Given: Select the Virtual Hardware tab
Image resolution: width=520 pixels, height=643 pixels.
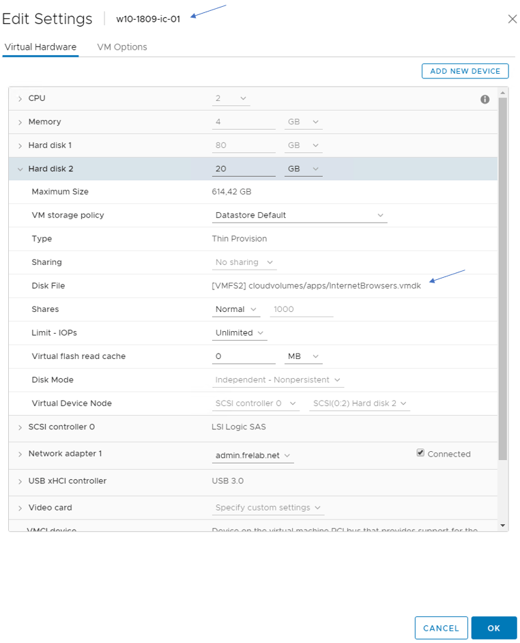Looking at the screenshot, I should point(40,46).
